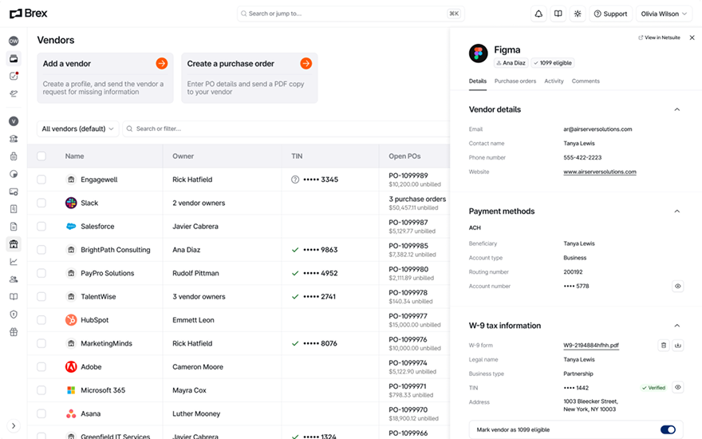702x439 pixels.
Task: Collapse W-9 tax information section
Action: 677,326
